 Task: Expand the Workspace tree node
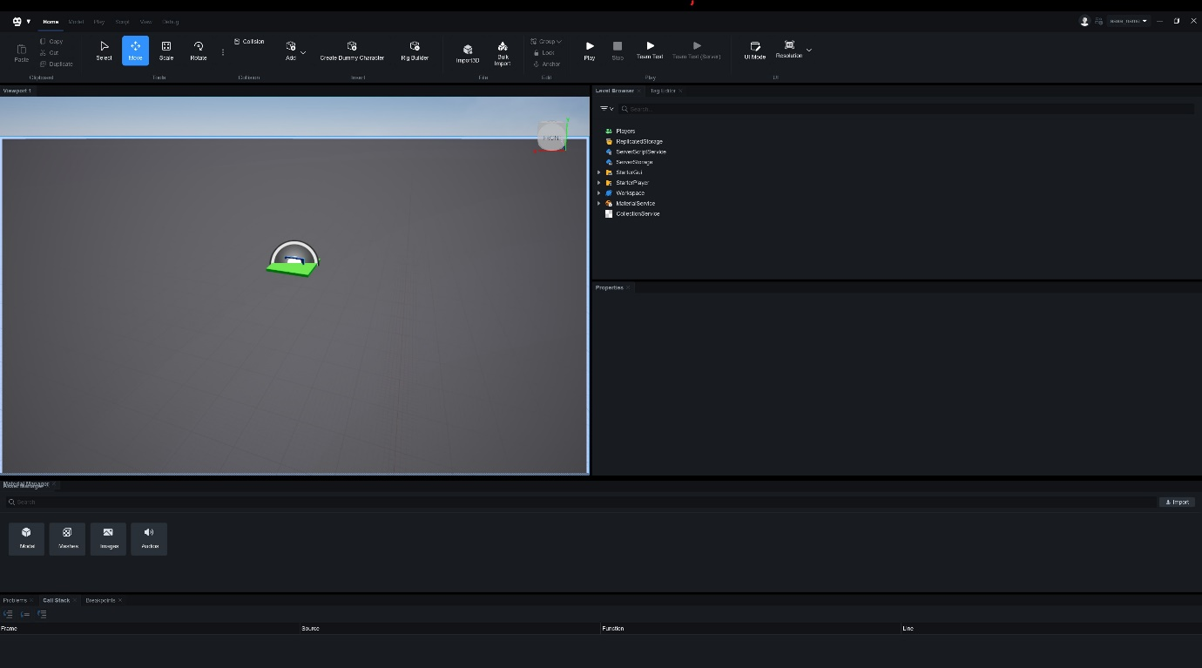click(599, 193)
